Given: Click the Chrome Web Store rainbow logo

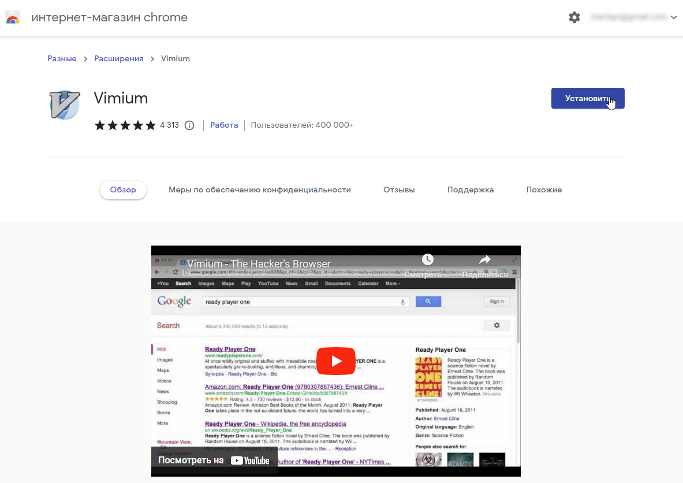Looking at the screenshot, I should [x=13, y=17].
